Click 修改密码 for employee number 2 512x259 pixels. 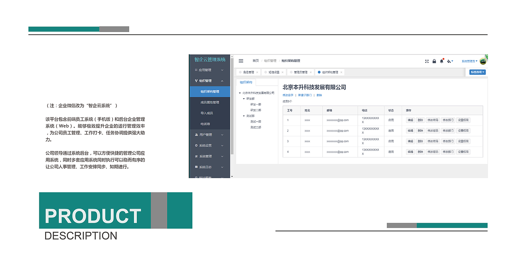(x=433, y=131)
